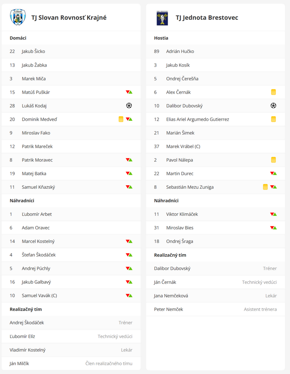Click coach Andrej Škodáček's staff row
The height and width of the screenshot is (374, 290).
(71, 323)
